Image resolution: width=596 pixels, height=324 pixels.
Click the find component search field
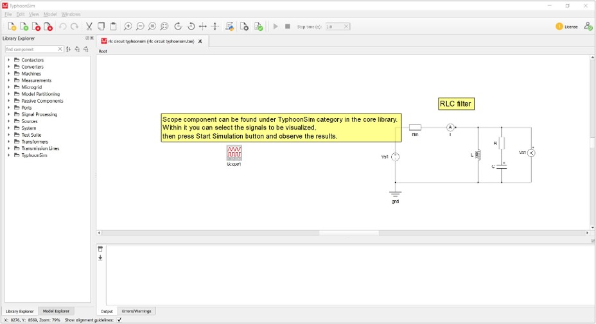coord(31,49)
